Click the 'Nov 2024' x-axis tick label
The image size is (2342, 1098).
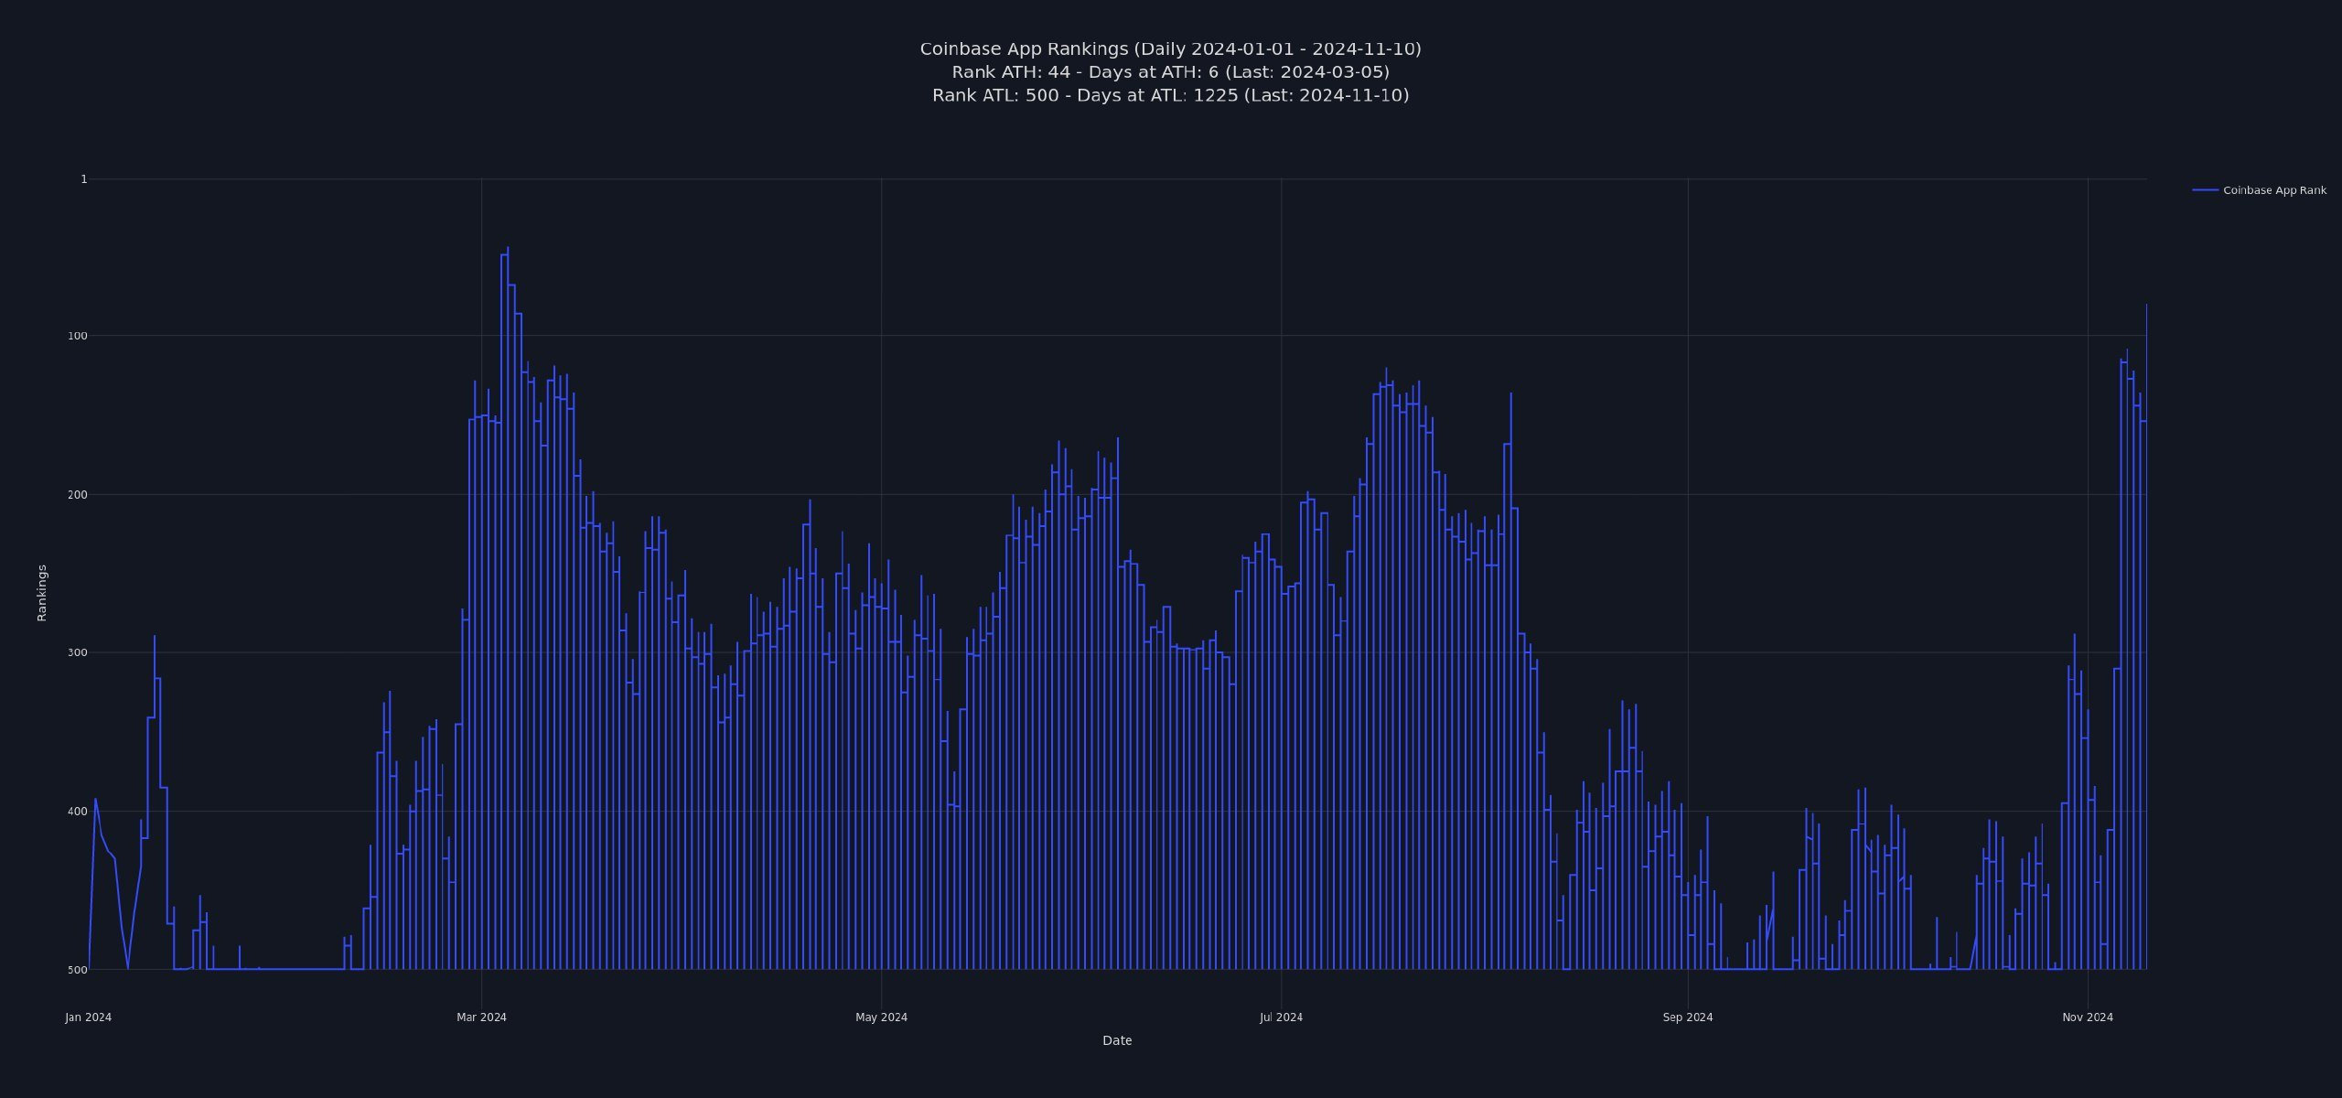point(2088,1017)
